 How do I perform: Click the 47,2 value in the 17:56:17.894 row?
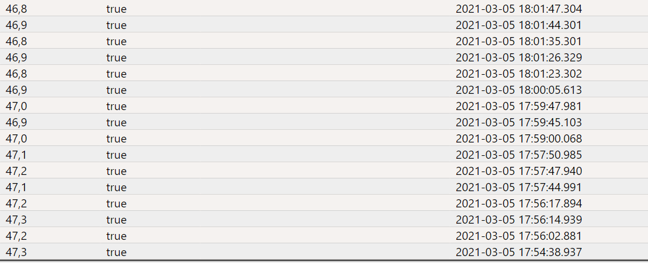click(x=16, y=204)
